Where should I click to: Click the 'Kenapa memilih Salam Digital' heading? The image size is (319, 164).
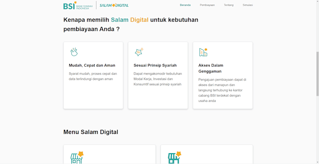tap(131, 25)
